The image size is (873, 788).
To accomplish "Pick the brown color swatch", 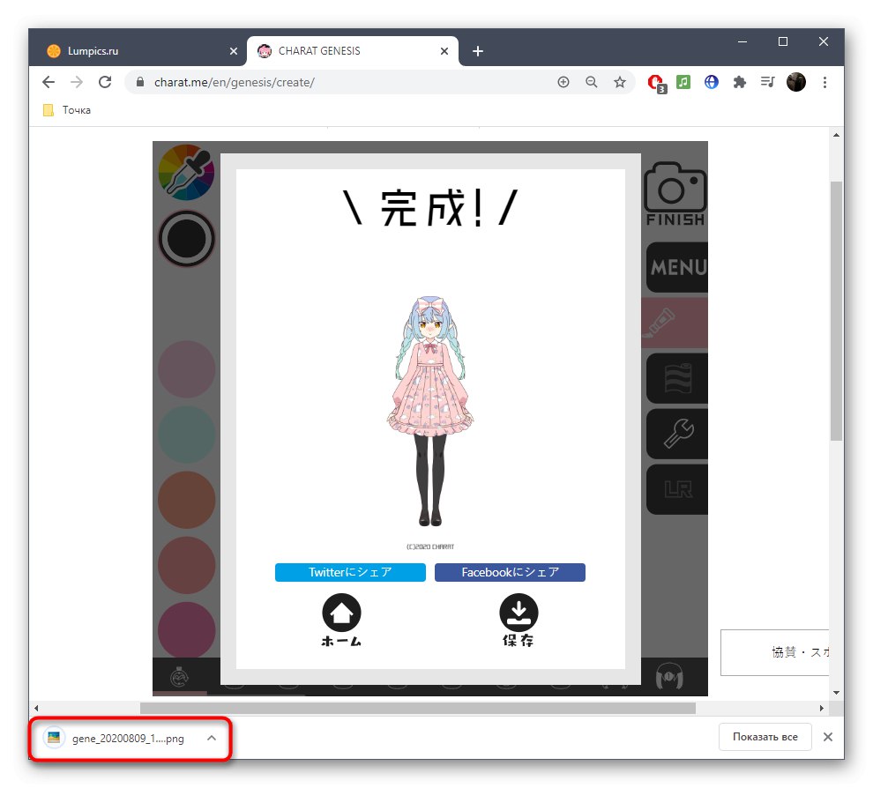I will pos(187,500).
